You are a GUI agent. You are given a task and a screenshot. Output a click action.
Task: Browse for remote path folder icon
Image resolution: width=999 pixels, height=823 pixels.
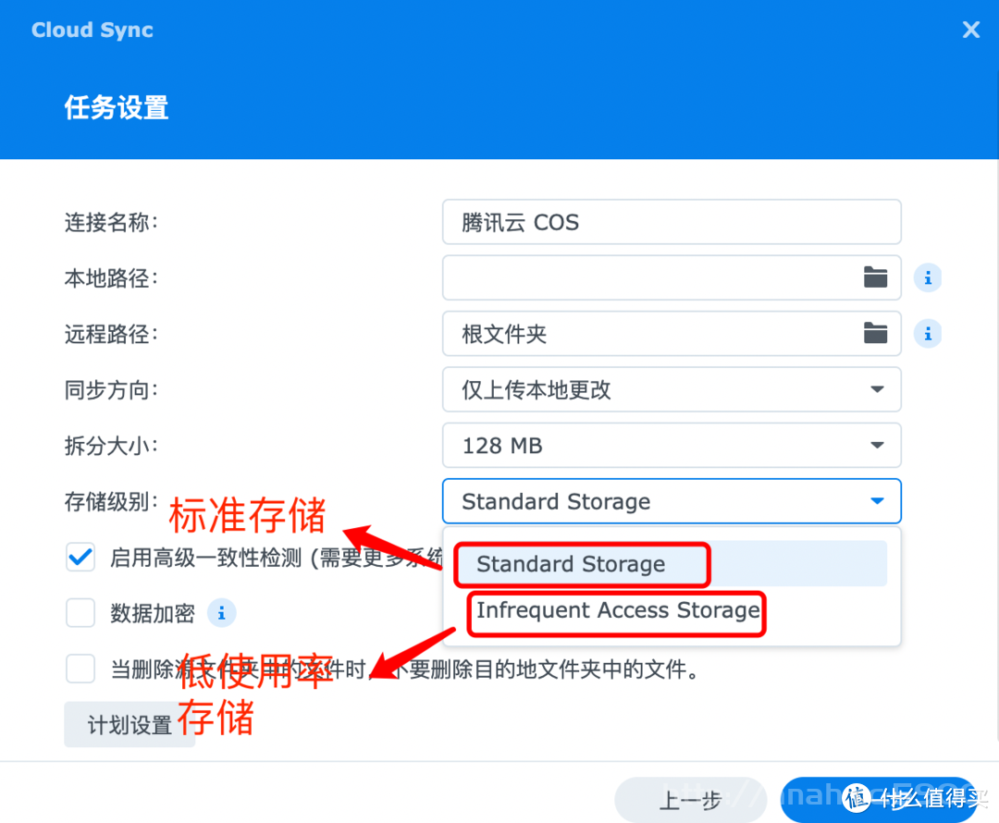(x=875, y=333)
